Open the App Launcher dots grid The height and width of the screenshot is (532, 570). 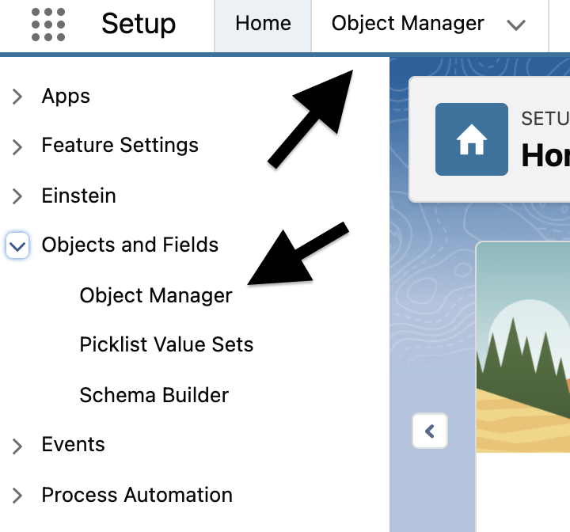(48, 25)
